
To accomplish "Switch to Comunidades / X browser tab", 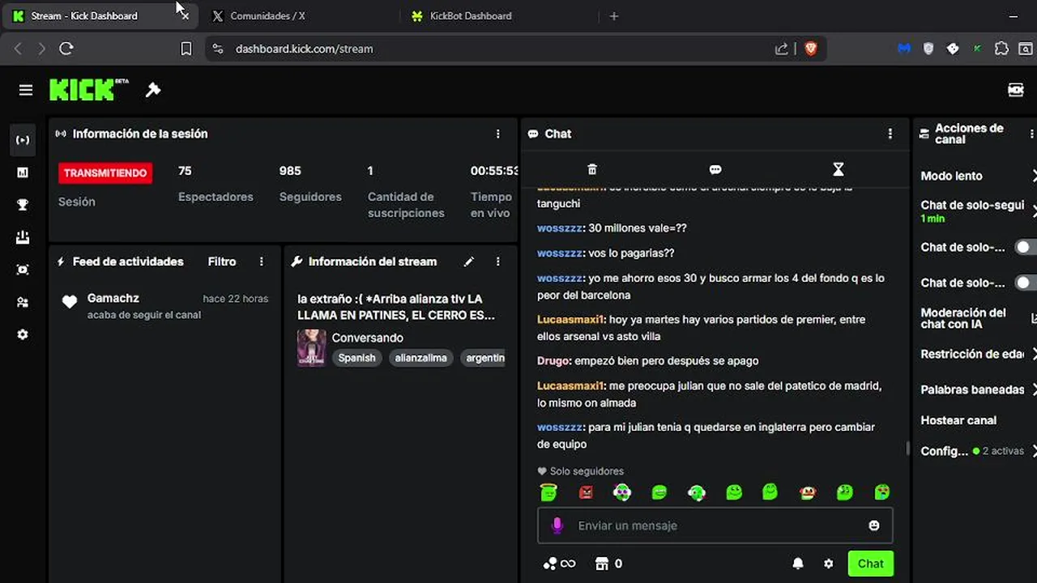I will [x=296, y=15].
